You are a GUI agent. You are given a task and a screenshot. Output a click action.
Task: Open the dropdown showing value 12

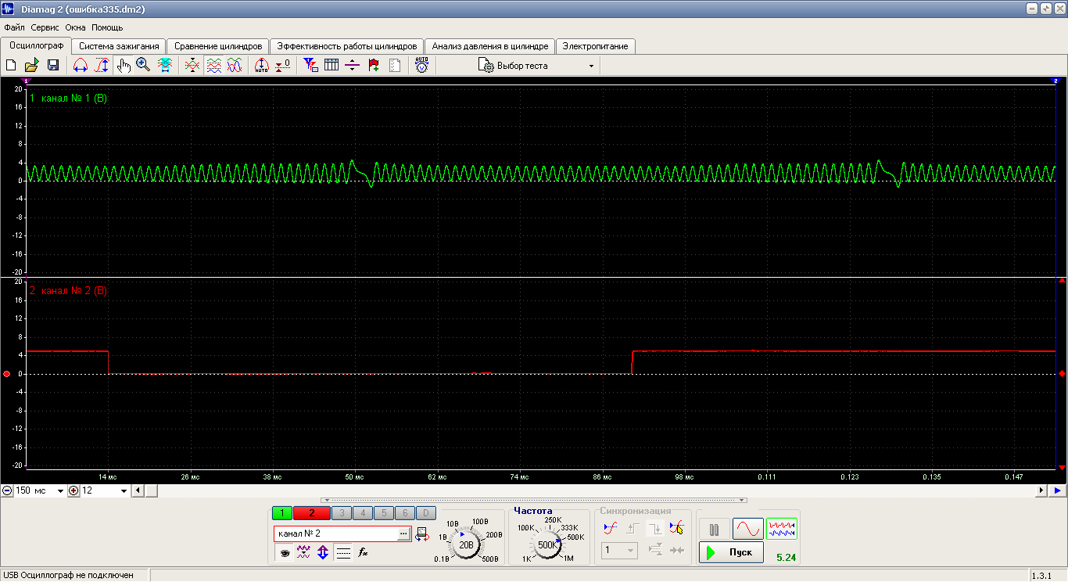click(105, 490)
